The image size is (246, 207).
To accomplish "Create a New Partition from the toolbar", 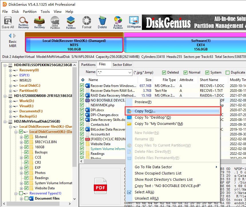I will coord(71,22).
